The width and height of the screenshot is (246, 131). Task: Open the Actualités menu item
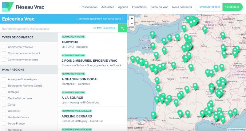click(x=108, y=7)
